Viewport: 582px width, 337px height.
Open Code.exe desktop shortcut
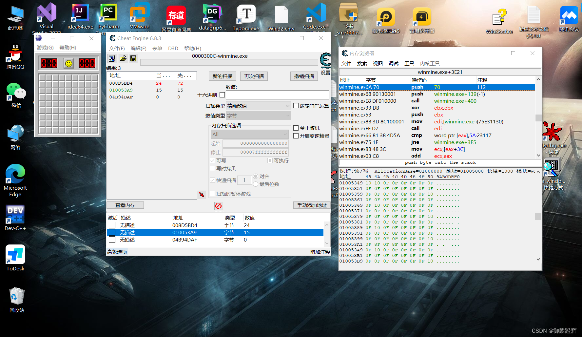316,17
